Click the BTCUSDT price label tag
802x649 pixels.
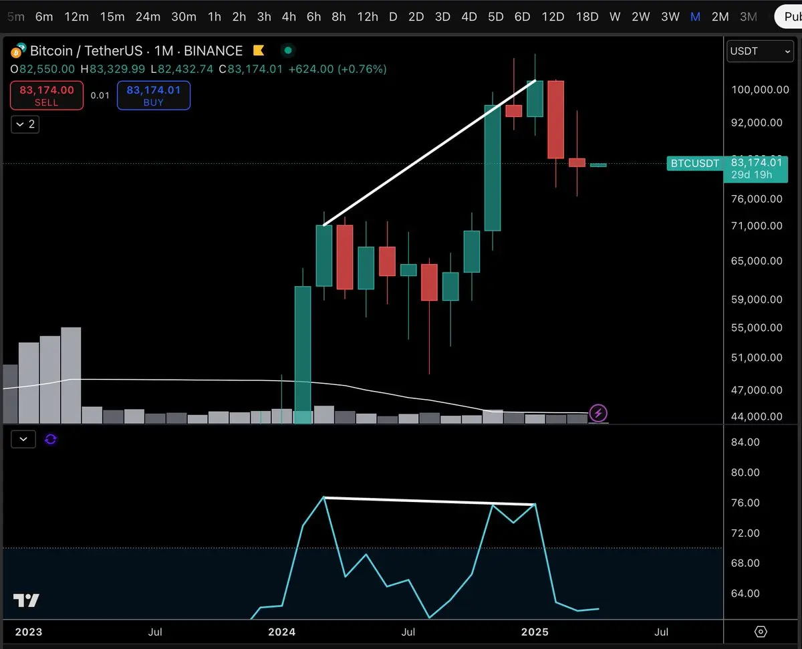pos(694,163)
